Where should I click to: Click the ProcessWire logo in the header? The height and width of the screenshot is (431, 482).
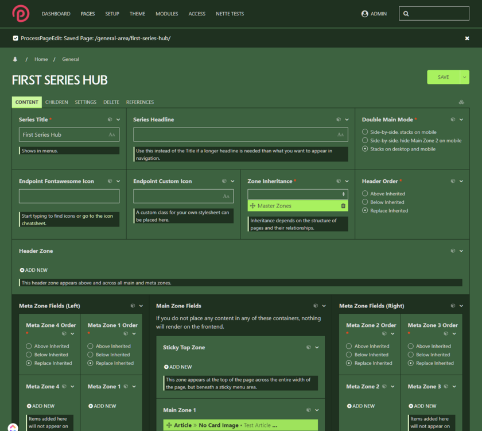(x=21, y=13)
